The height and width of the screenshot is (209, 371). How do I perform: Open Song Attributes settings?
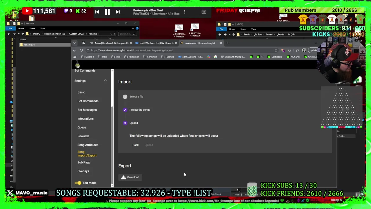[88, 145]
